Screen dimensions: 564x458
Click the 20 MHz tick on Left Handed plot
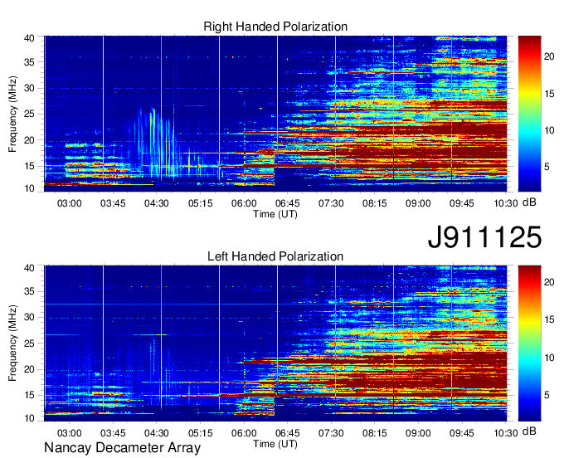[x=29, y=369]
